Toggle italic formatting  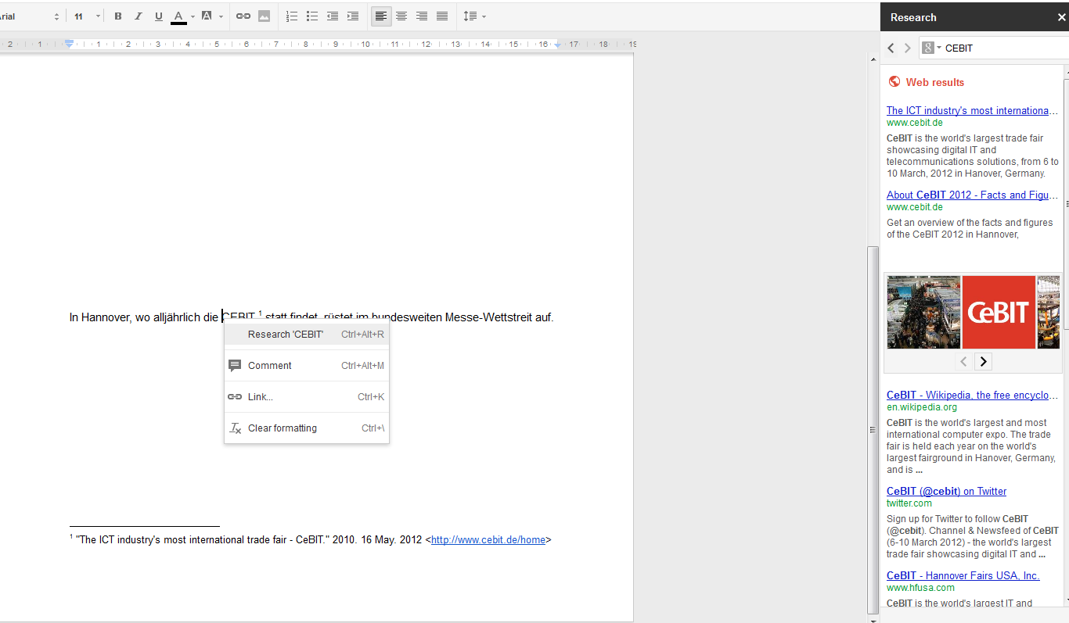pyautogui.click(x=139, y=16)
